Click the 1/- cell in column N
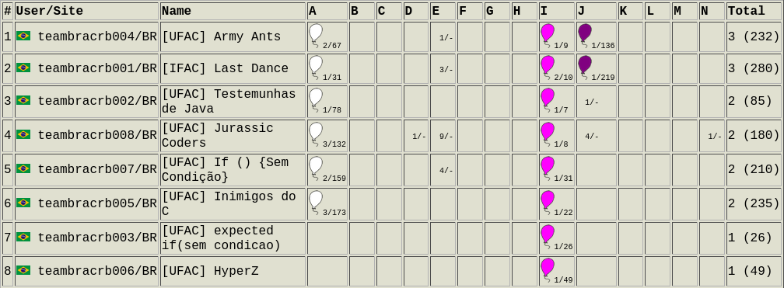Screen dimensions: 784x288 (x=715, y=137)
